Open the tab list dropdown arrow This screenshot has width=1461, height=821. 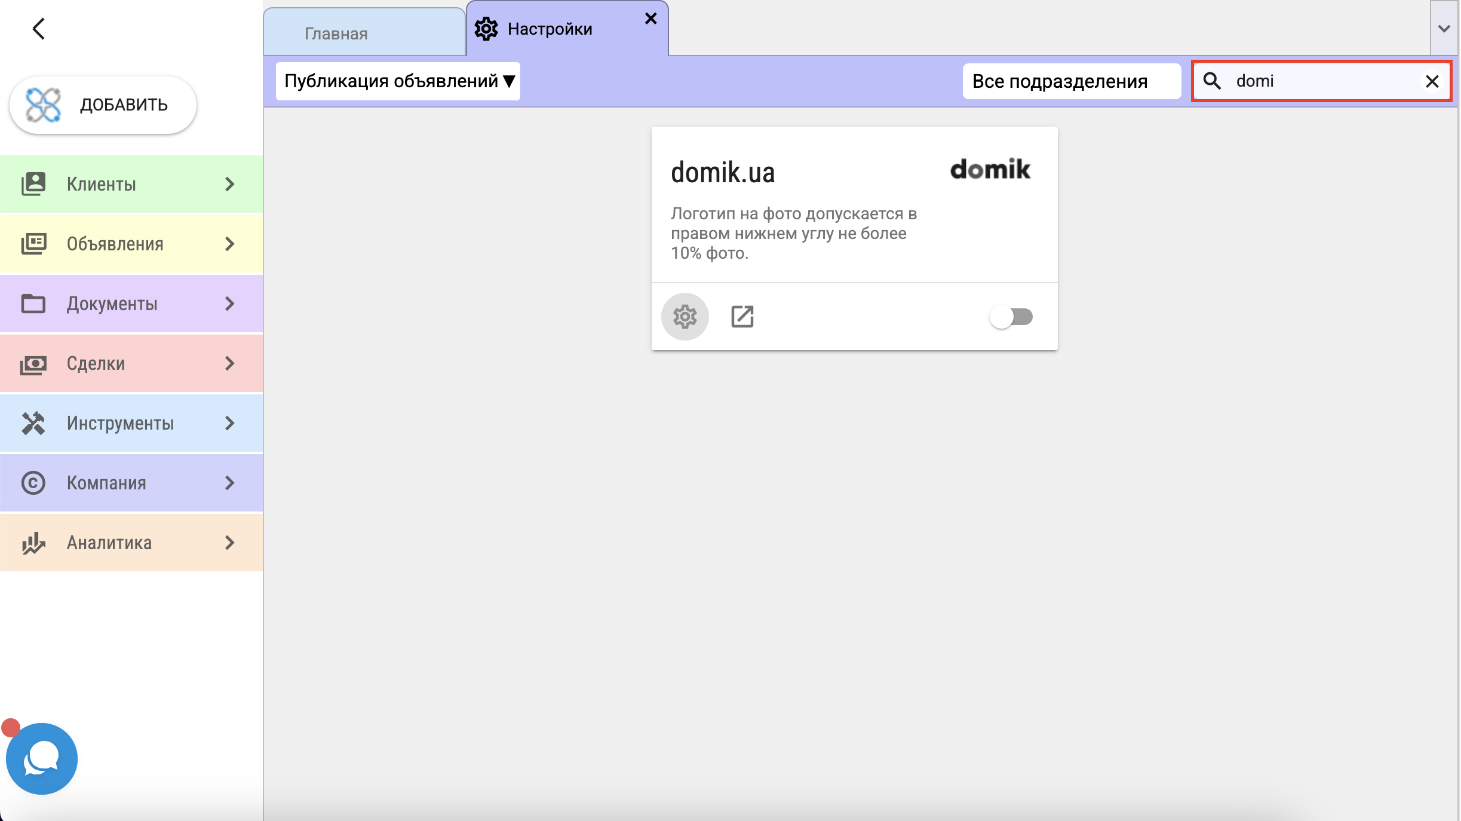(x=1444, y=28)
